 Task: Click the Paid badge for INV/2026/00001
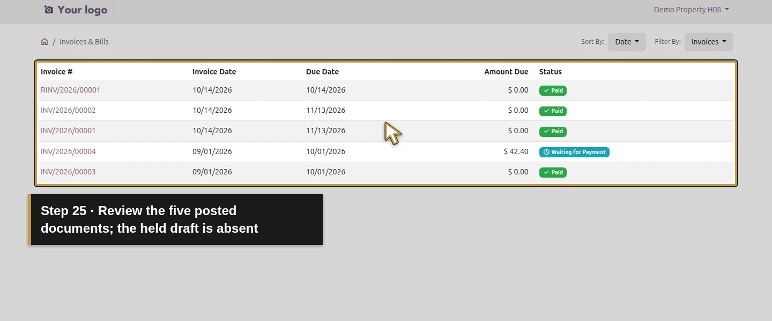click(x=553, y=131)
